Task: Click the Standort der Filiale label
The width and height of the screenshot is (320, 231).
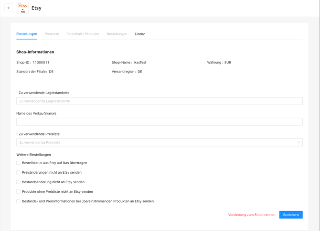Action: (32, 72)
